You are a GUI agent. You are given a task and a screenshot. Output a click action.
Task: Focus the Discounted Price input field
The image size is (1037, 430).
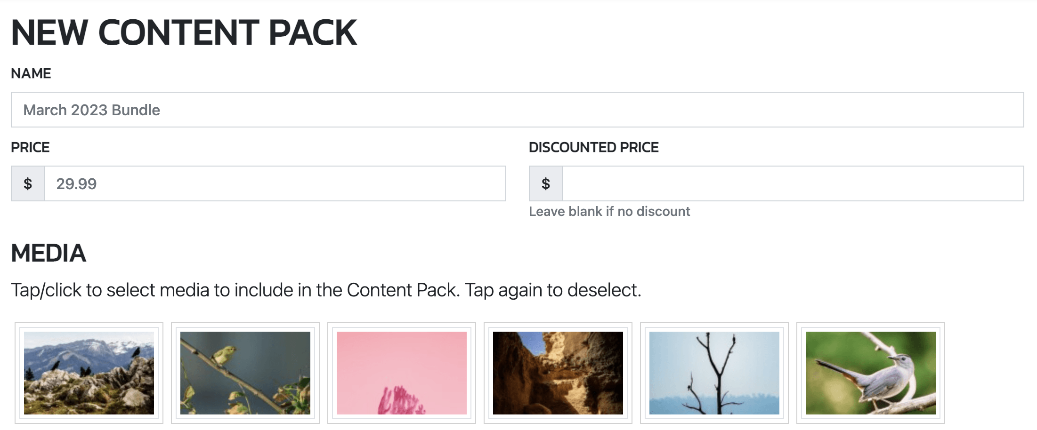(x=793, y=183)
